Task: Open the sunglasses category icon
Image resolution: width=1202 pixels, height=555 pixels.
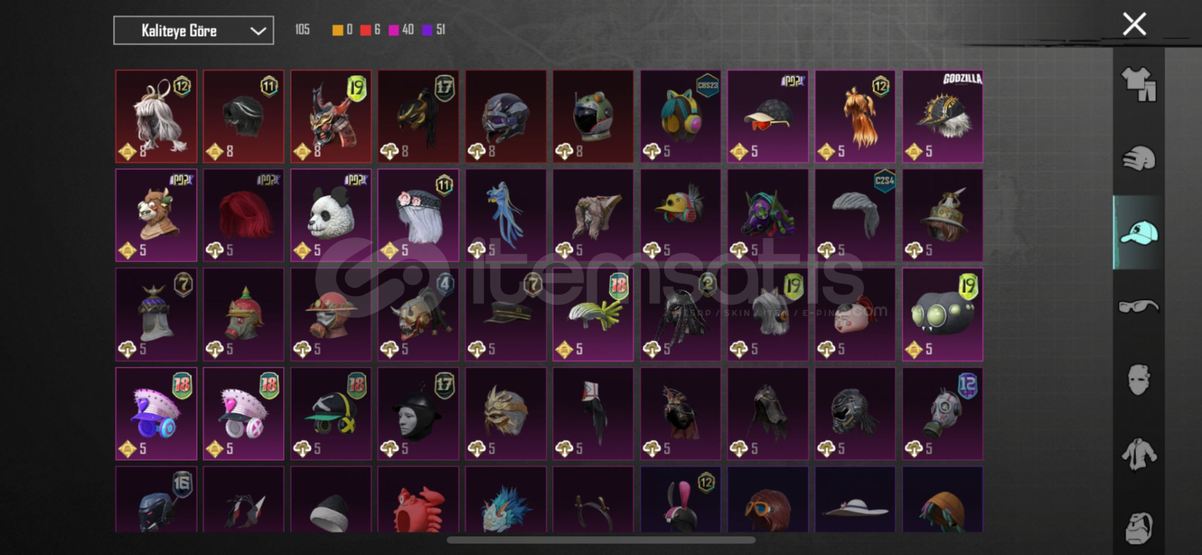Action: tap(1139, 307)
